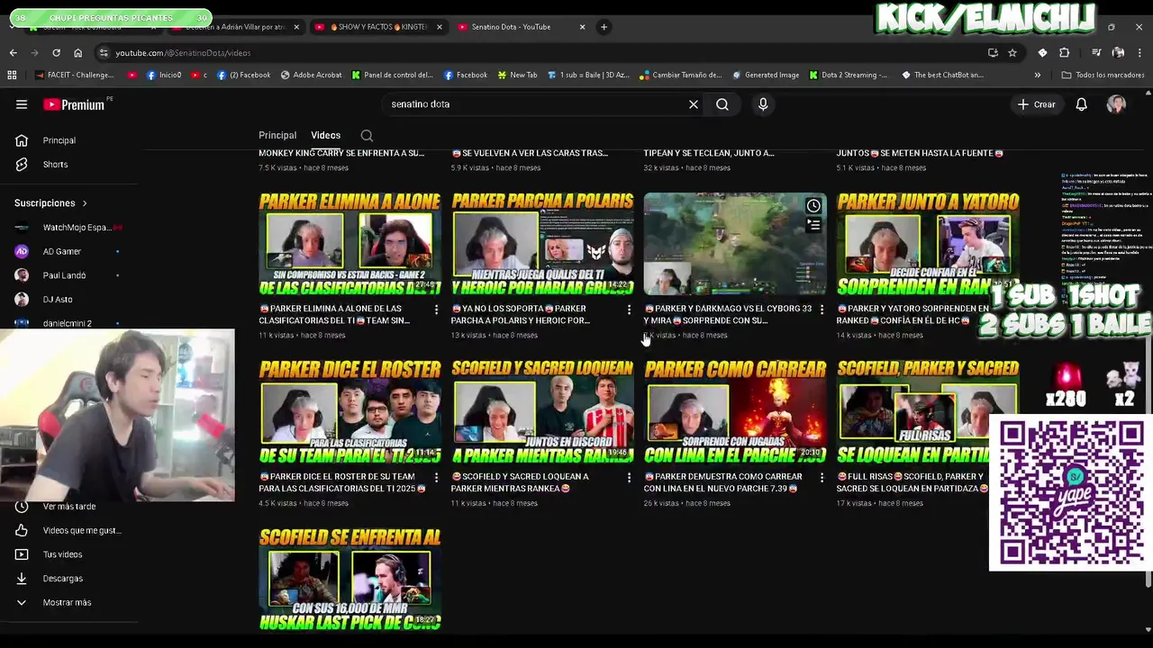Viewport: 1153px width, 648px height.
Task: Click the YouTube Premium logo
Action: click(75, 104)
